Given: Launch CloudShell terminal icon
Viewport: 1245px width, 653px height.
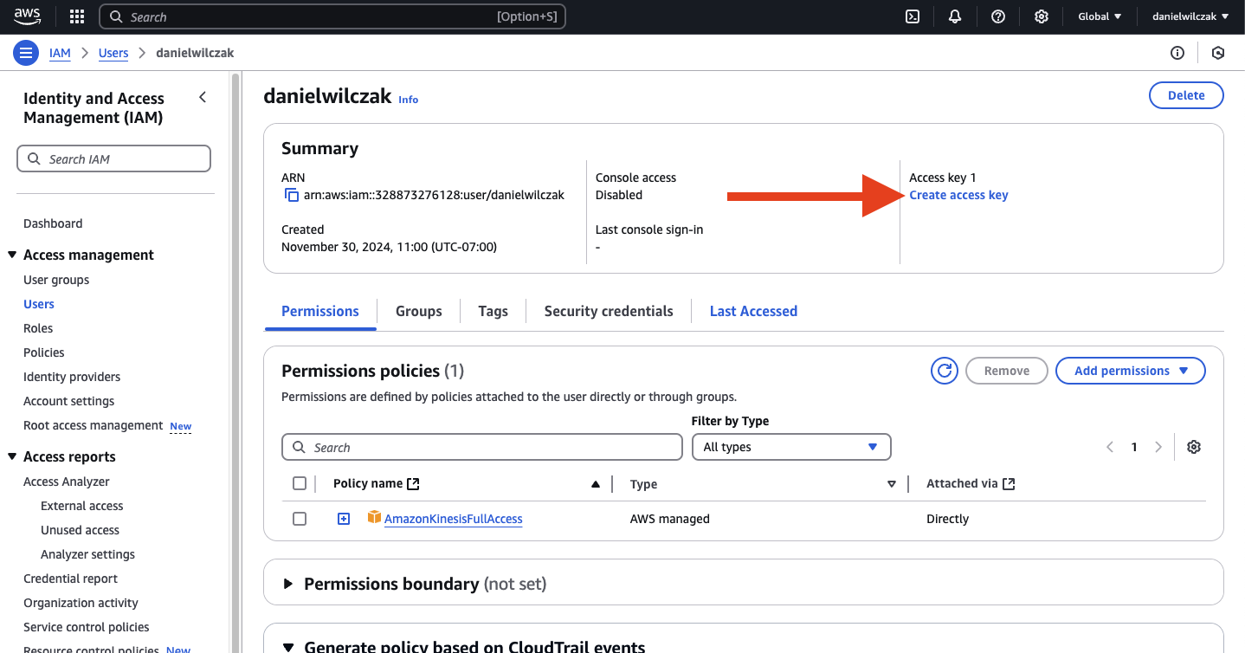Looking at the screenshot, I should (x=912, y=16).
